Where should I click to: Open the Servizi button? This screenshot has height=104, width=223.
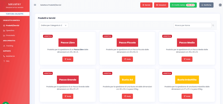click(x=146, y=5)
